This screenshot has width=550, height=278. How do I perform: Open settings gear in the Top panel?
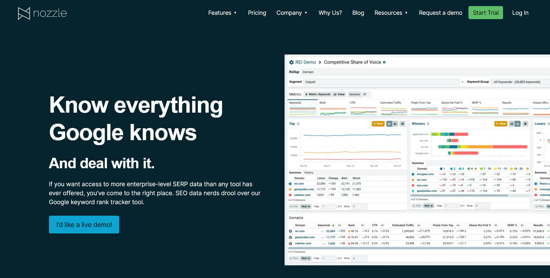coord(402,124)
